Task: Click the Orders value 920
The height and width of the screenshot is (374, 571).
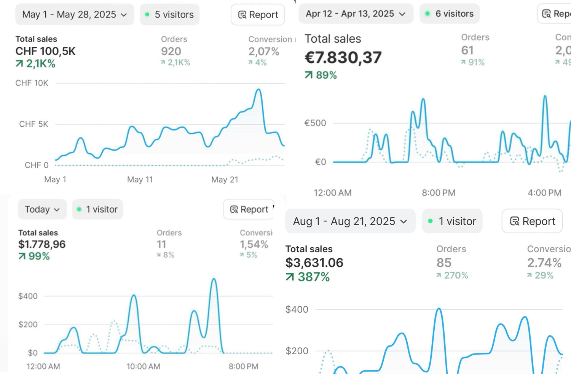Action: (x=171, y=51)
